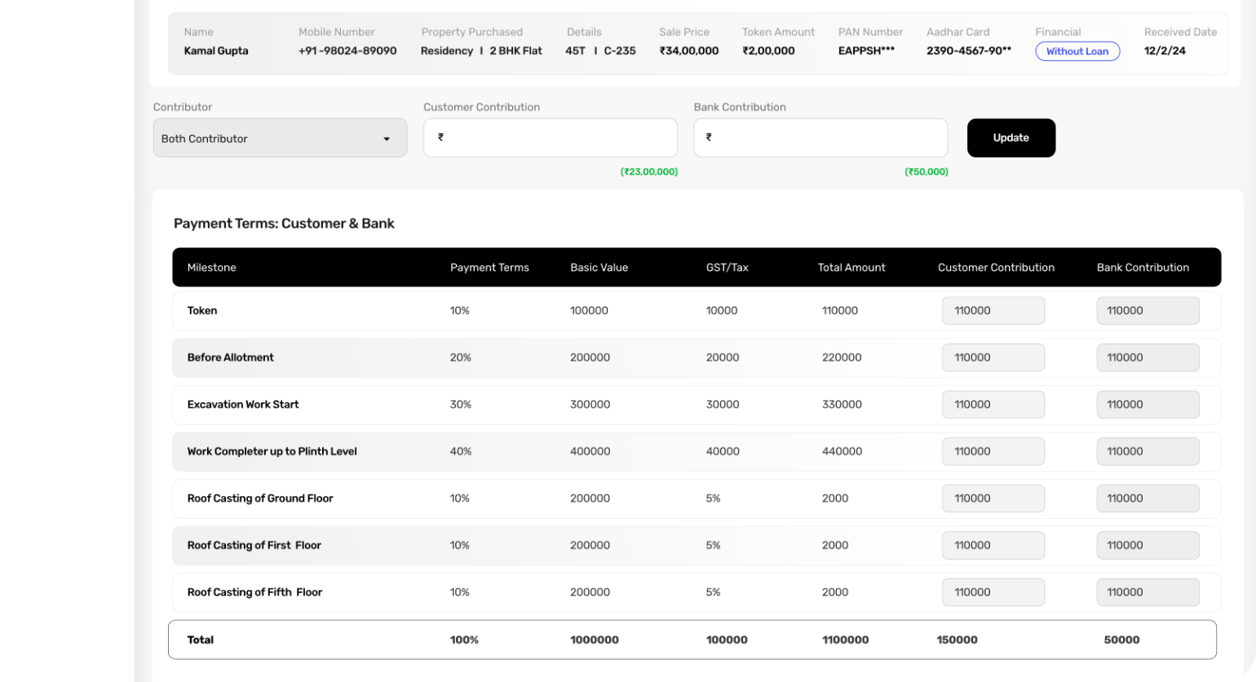Select the Payment Terms column header
Viewport: 1256px width, 682px height.
[489, 268]
